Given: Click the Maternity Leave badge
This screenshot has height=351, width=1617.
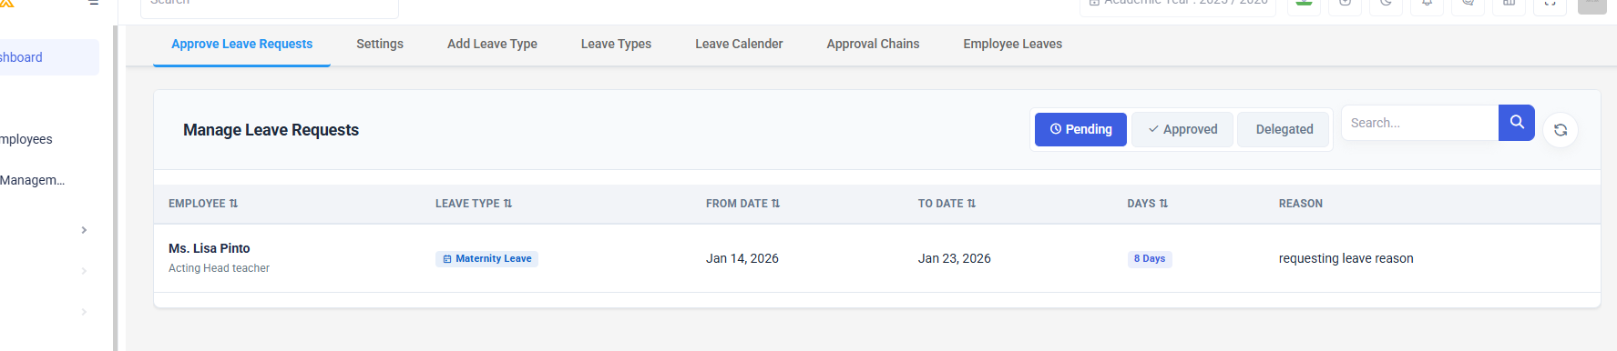Looking at the screenshot, I should point(486,259).
